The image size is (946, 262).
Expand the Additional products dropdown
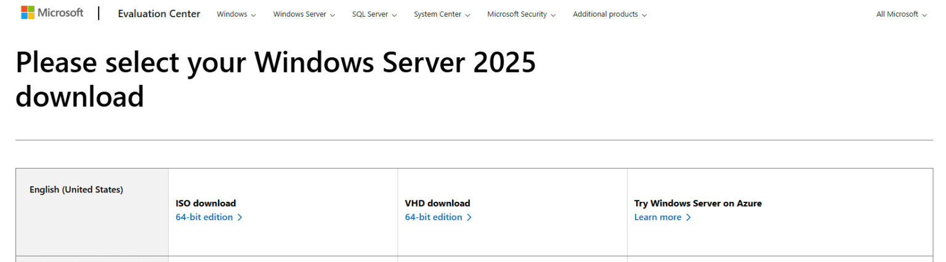pos(609,14)
